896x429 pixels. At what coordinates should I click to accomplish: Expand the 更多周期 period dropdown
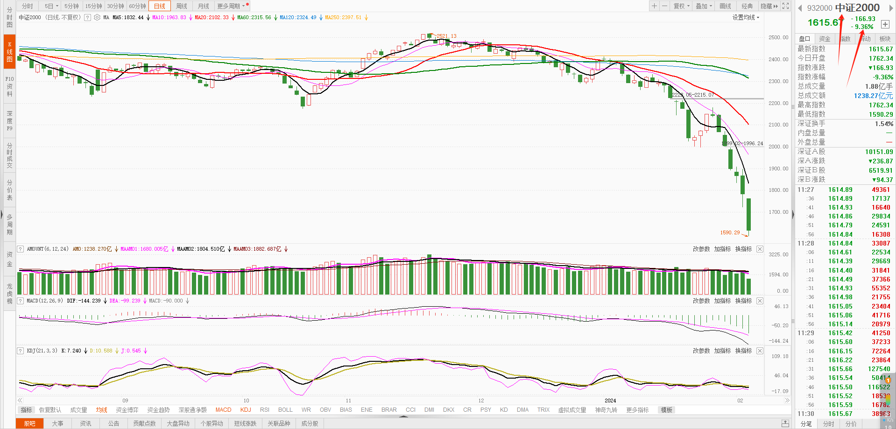coord(231,6)
